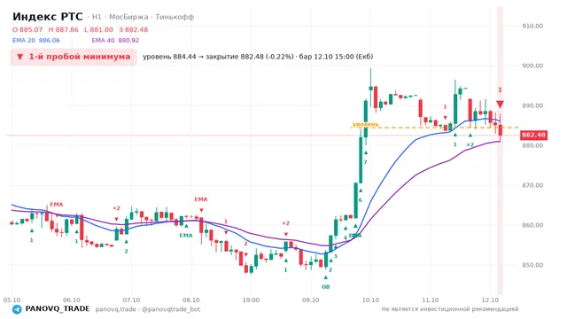Click the 08.10 date axis label
This screenshot has height=319, width=567.
[191, 300]
